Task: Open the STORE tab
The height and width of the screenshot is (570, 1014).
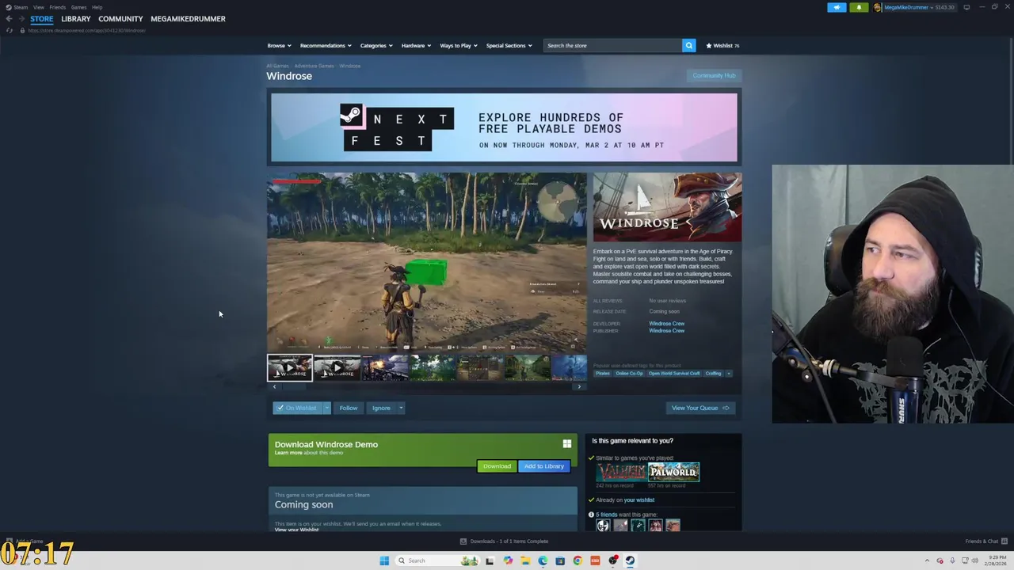Action: tap(42, 18)
